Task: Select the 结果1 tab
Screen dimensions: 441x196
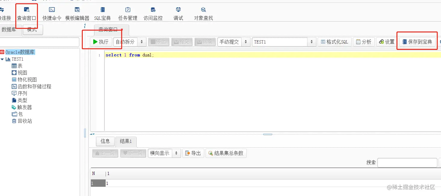Action: point(126,141)
